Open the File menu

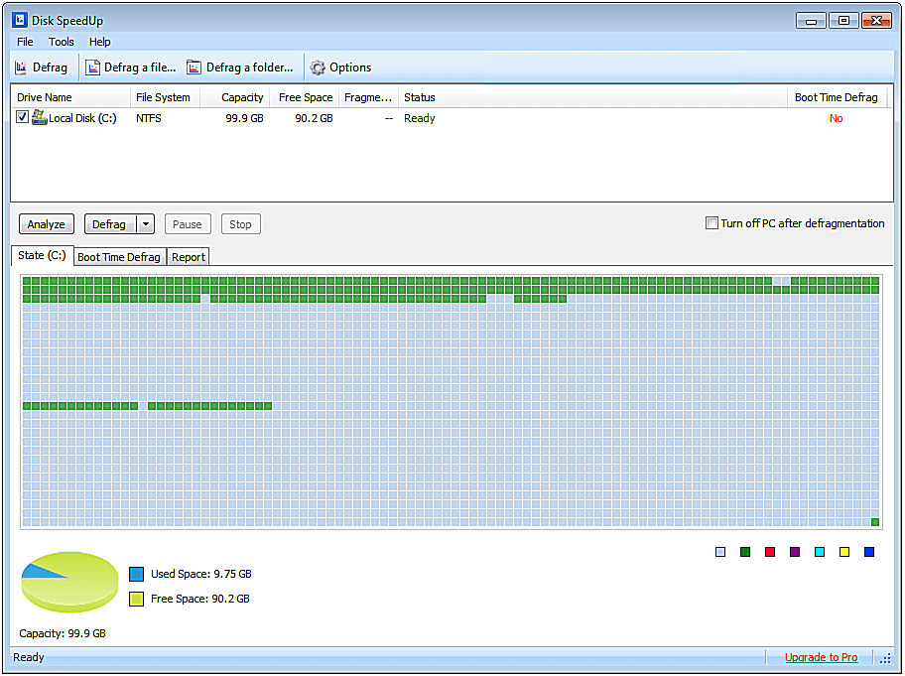[x=25, y=42]
